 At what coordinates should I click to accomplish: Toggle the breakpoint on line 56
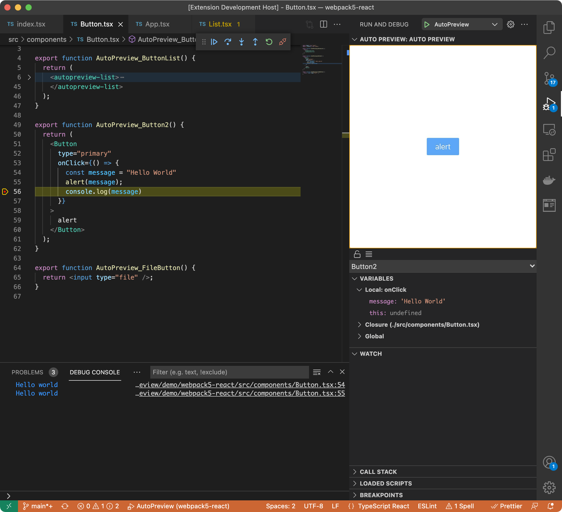pyautogui.click(x=5, y=192)
